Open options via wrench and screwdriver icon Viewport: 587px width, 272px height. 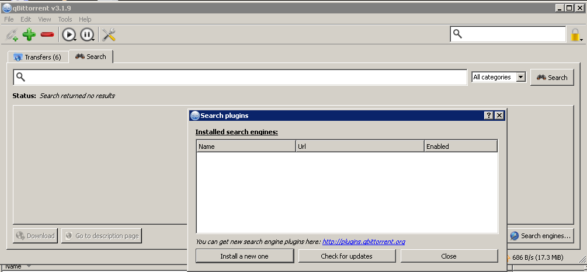109,35
